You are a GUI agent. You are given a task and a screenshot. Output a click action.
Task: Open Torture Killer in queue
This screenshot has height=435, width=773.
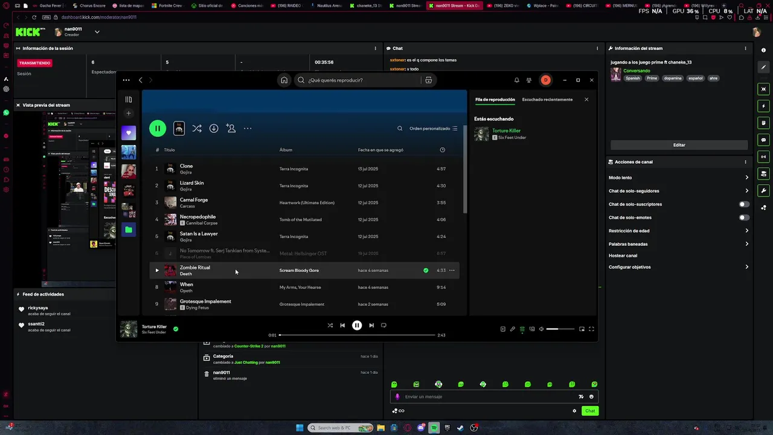point(506,130)
